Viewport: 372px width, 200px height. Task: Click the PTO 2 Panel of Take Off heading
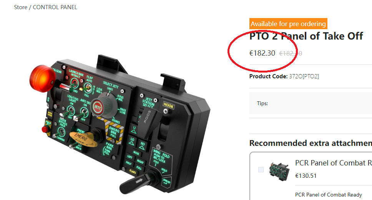click(x=306, y=36)
